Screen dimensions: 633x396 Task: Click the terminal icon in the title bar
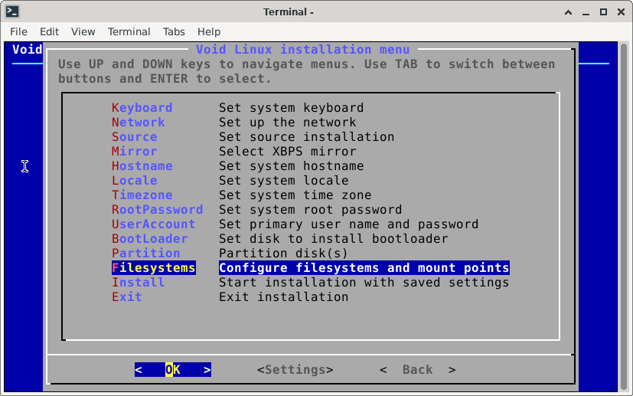[x=12, y=11]
